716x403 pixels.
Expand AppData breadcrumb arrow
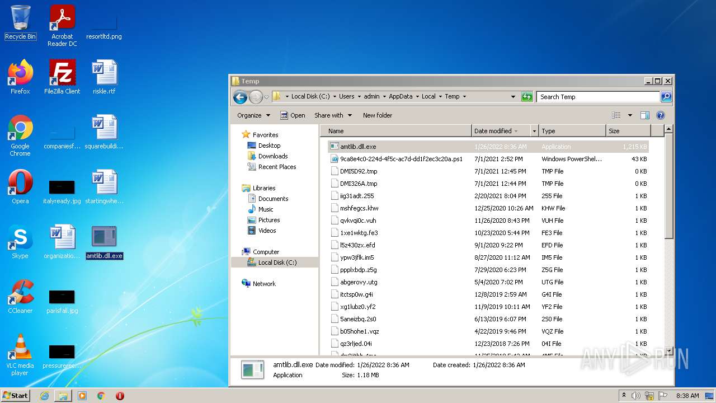[x=417, y=96]
